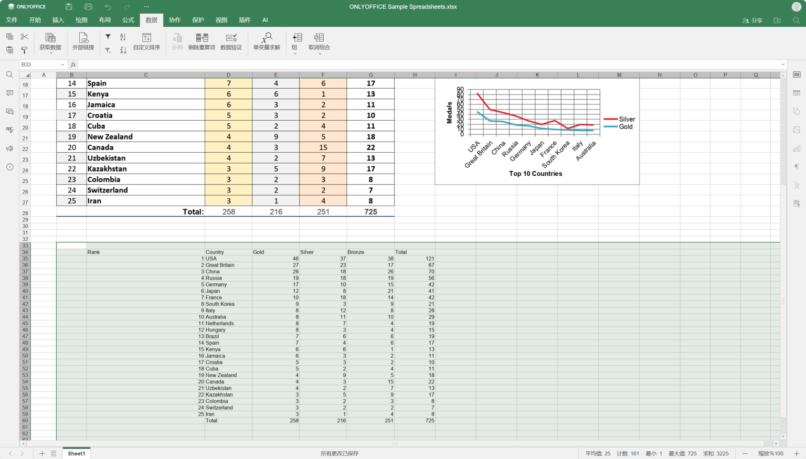The image size is (806, 459).
Task: Click the scissors cut icon
Action: pos(24,37)
